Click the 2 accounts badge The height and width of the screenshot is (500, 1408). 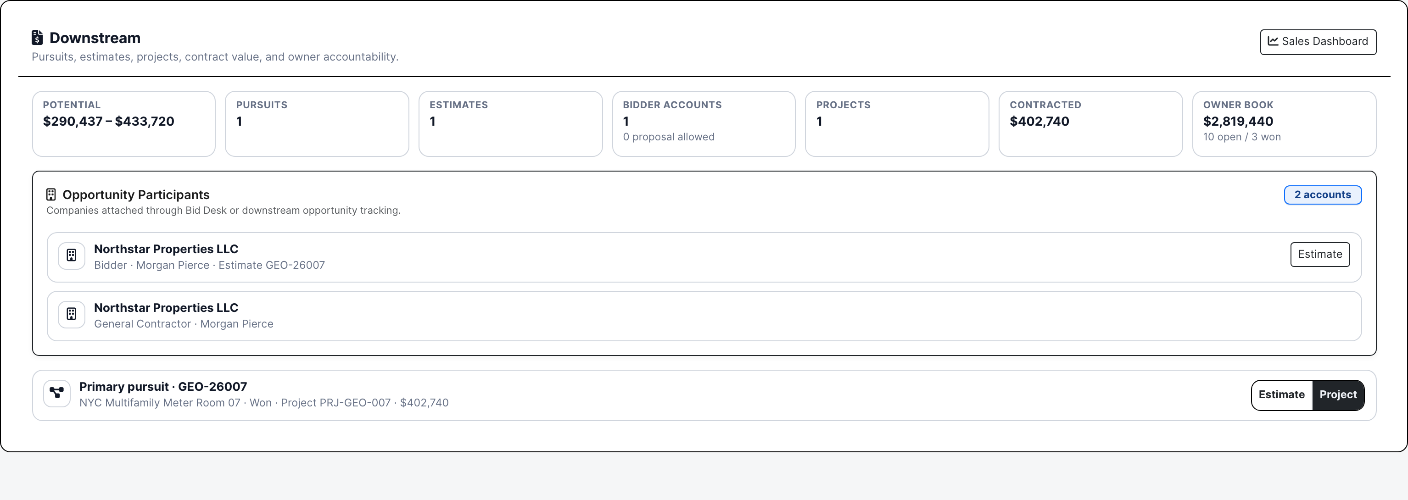[1322, 194]
